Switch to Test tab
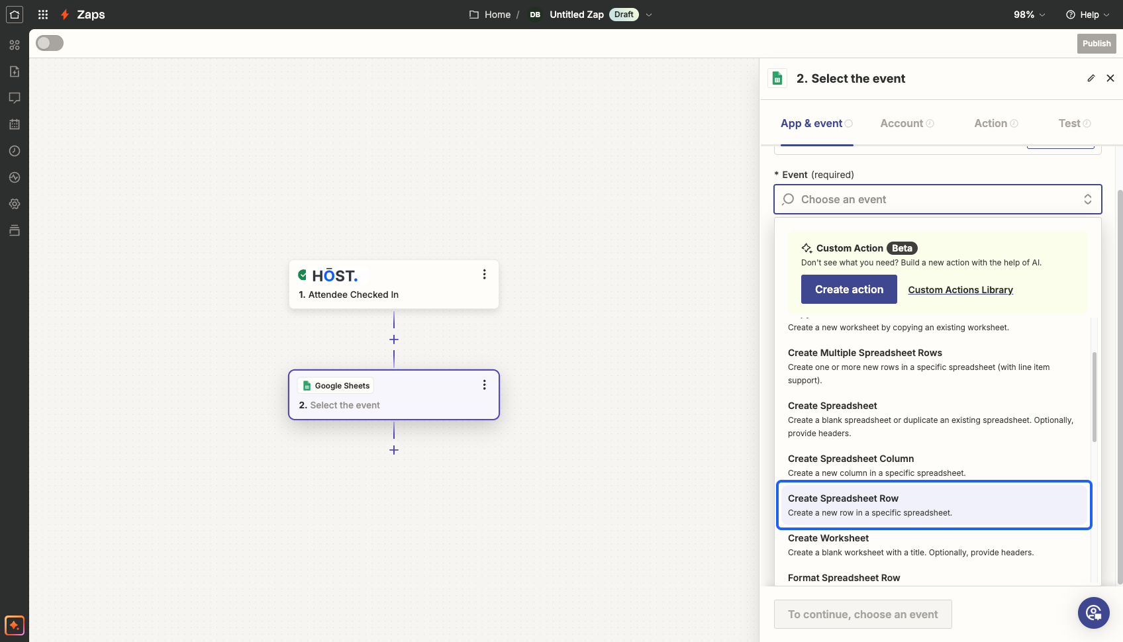 1075,123
